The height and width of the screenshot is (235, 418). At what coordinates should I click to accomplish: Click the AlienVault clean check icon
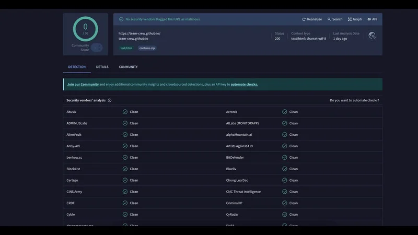coord(125,135)
